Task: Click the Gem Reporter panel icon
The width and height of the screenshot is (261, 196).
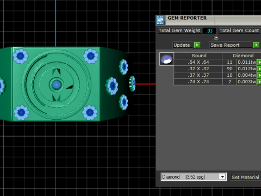Action: [x=160, y=20]
